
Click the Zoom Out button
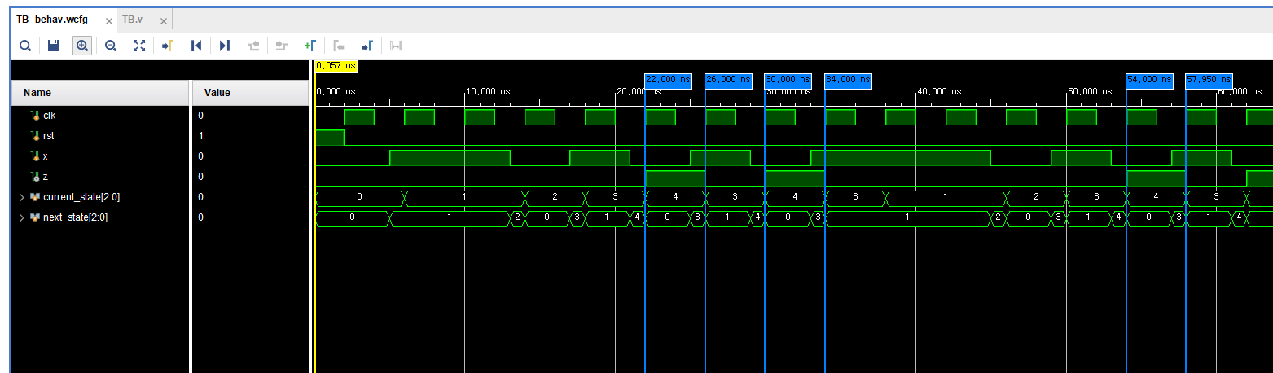111,46
